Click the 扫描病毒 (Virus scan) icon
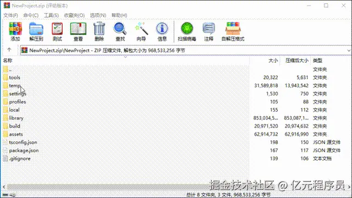The image size is (352, 198). click(187, 29)
